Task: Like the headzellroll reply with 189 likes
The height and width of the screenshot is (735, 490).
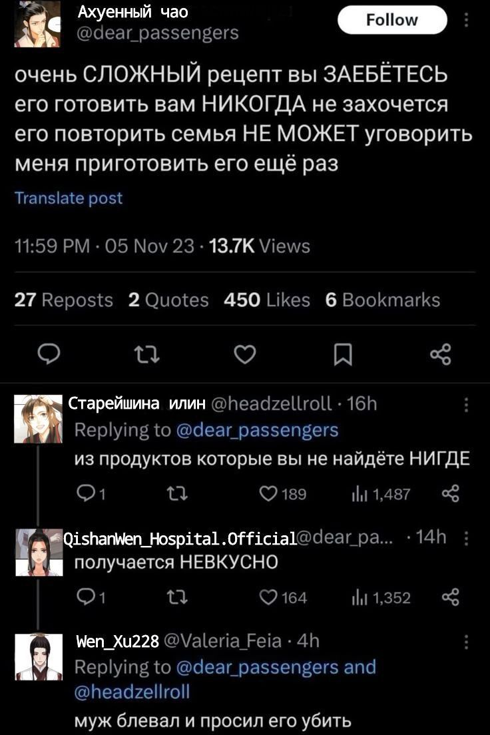Action: pos(269,493)
